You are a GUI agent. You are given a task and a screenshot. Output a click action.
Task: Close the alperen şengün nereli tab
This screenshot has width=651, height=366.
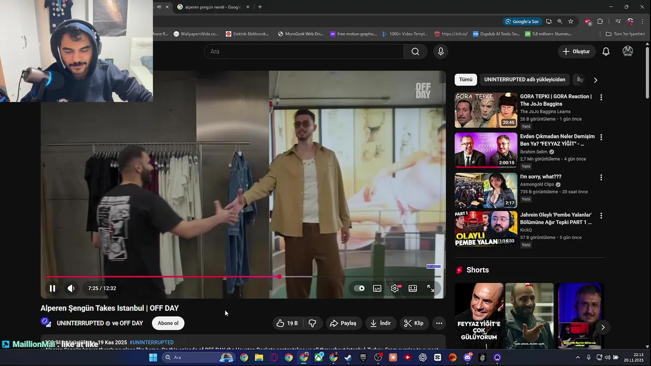248,7
